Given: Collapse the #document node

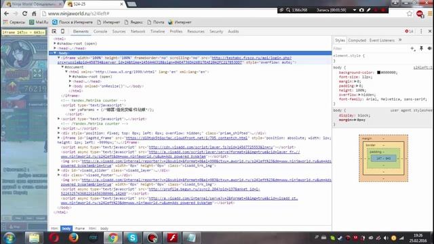Looking at the screenshot, I should pos(62,67).
